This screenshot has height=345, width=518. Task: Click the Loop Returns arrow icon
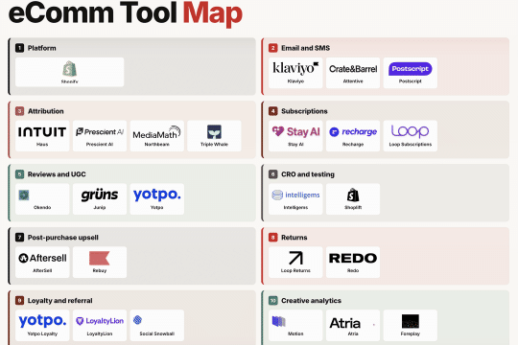coord(295,258)
